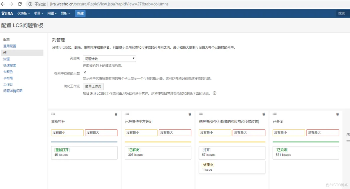
Task: Click the 待解决 column title
Action: click(229, 121)
